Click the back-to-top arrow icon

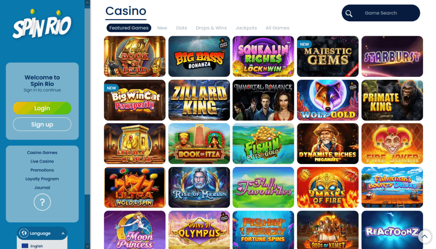click(x=425, y=237)
